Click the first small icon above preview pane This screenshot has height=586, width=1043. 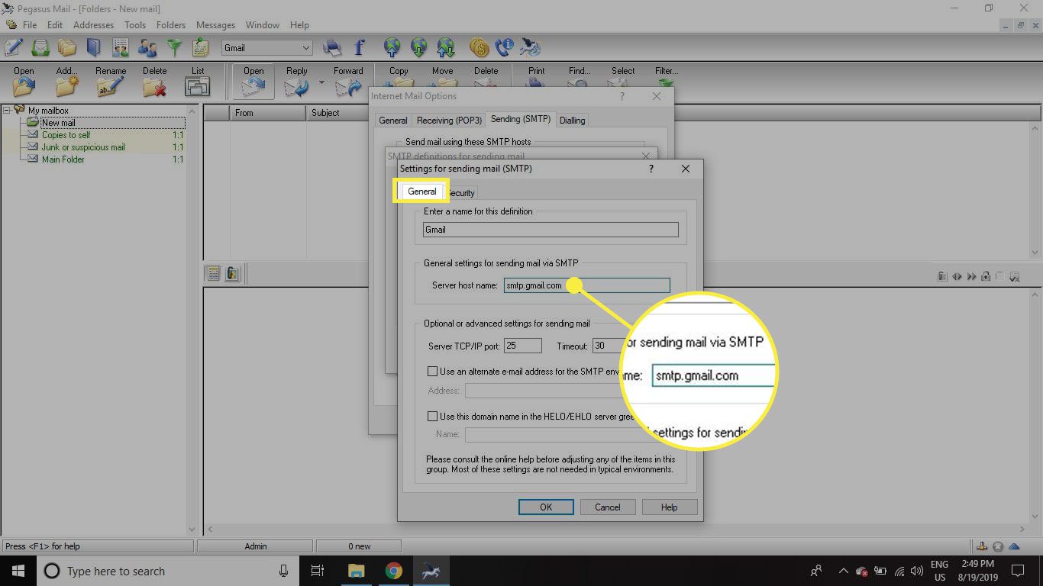pos(214,273)
